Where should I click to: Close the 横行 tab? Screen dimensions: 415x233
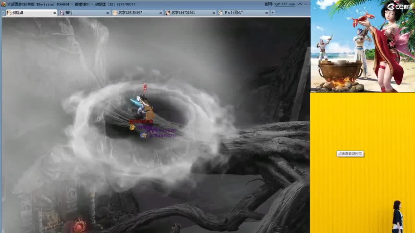pos(108,13)
